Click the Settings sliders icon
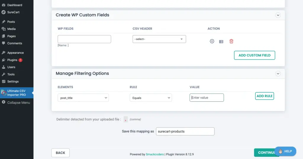 [4, 81]
